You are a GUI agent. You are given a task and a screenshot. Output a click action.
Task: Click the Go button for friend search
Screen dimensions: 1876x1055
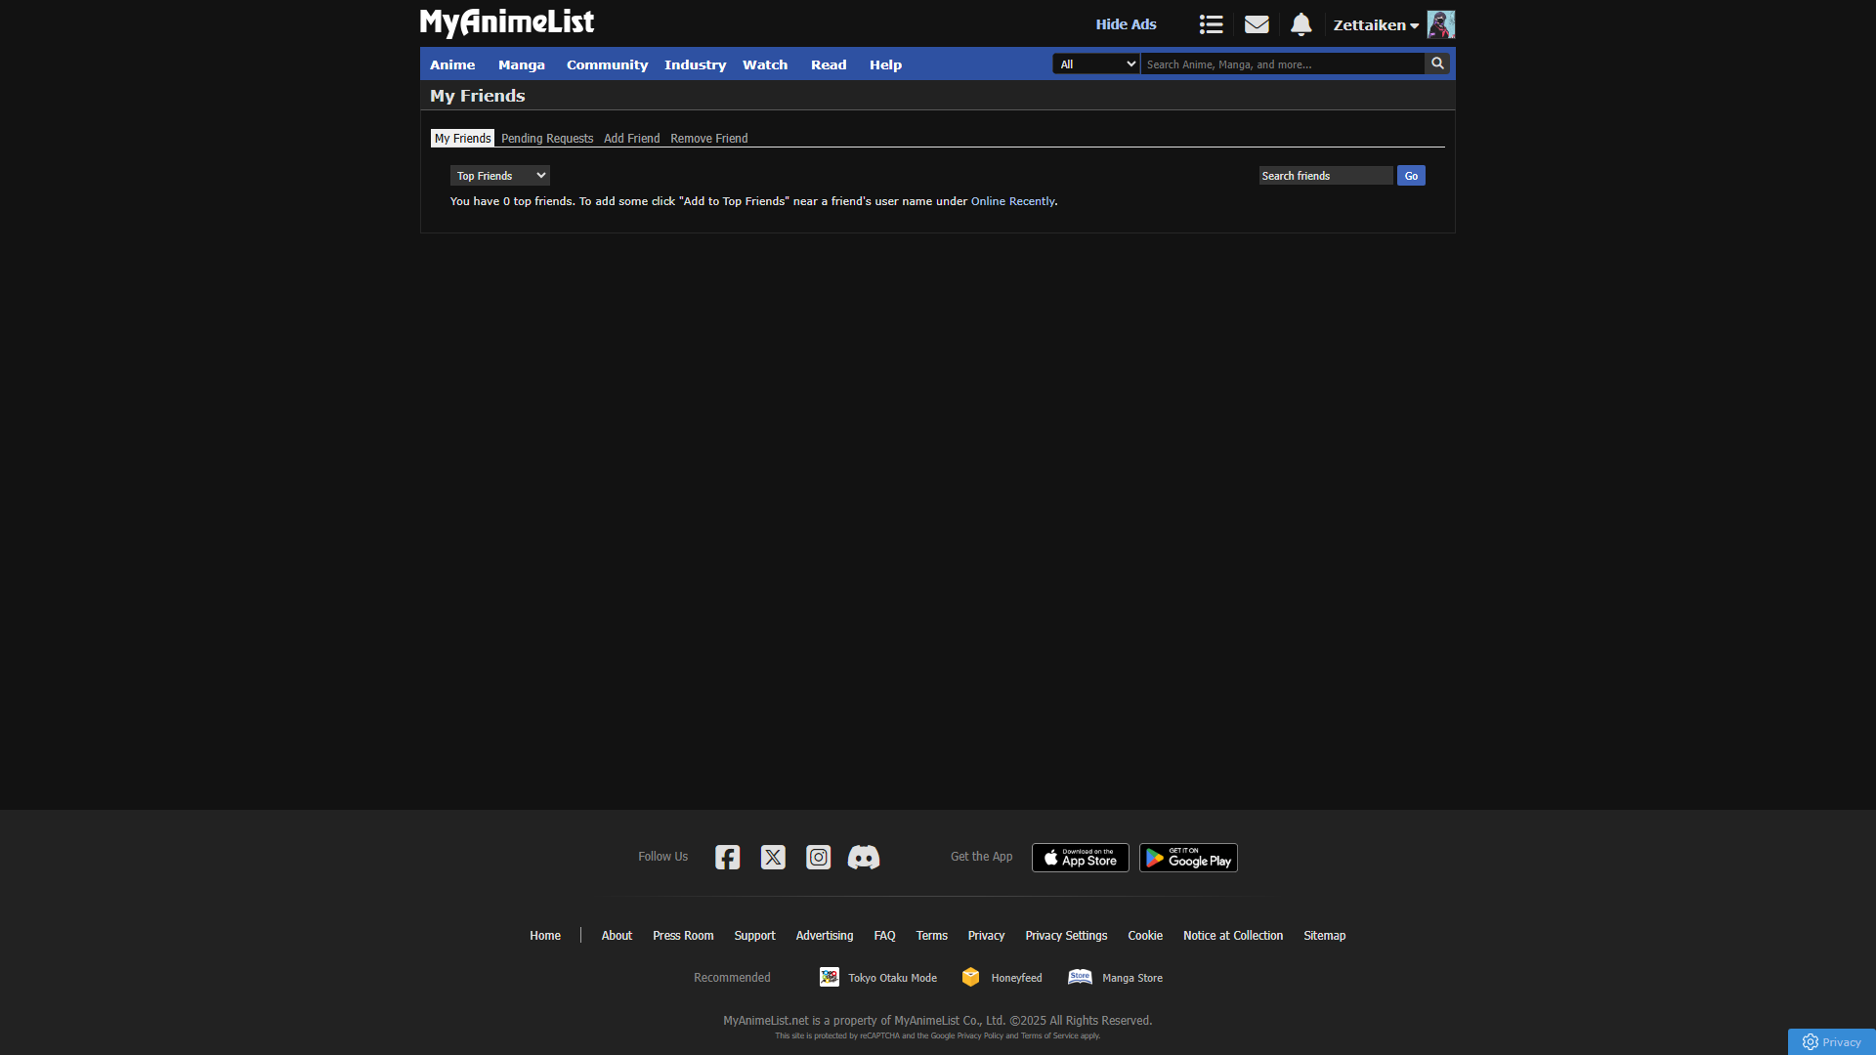(1411, 176)
